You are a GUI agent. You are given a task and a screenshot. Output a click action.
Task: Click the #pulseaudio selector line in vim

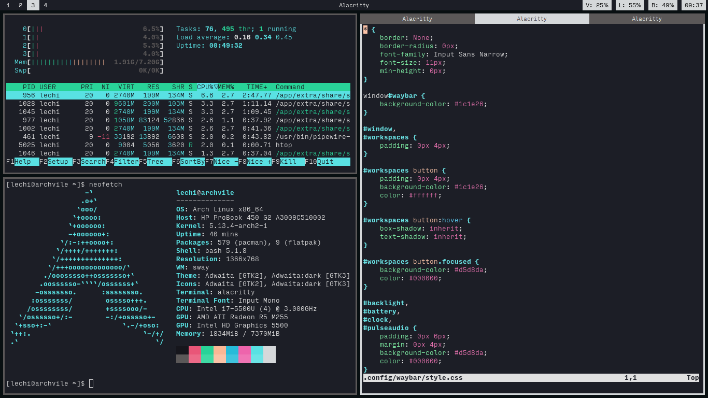(390, 328)
